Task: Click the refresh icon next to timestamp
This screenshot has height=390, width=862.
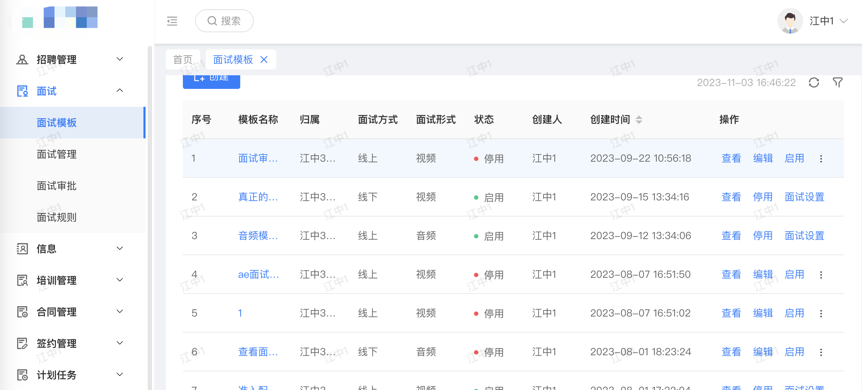Action: pyautogui.click(x=814, y=82)
